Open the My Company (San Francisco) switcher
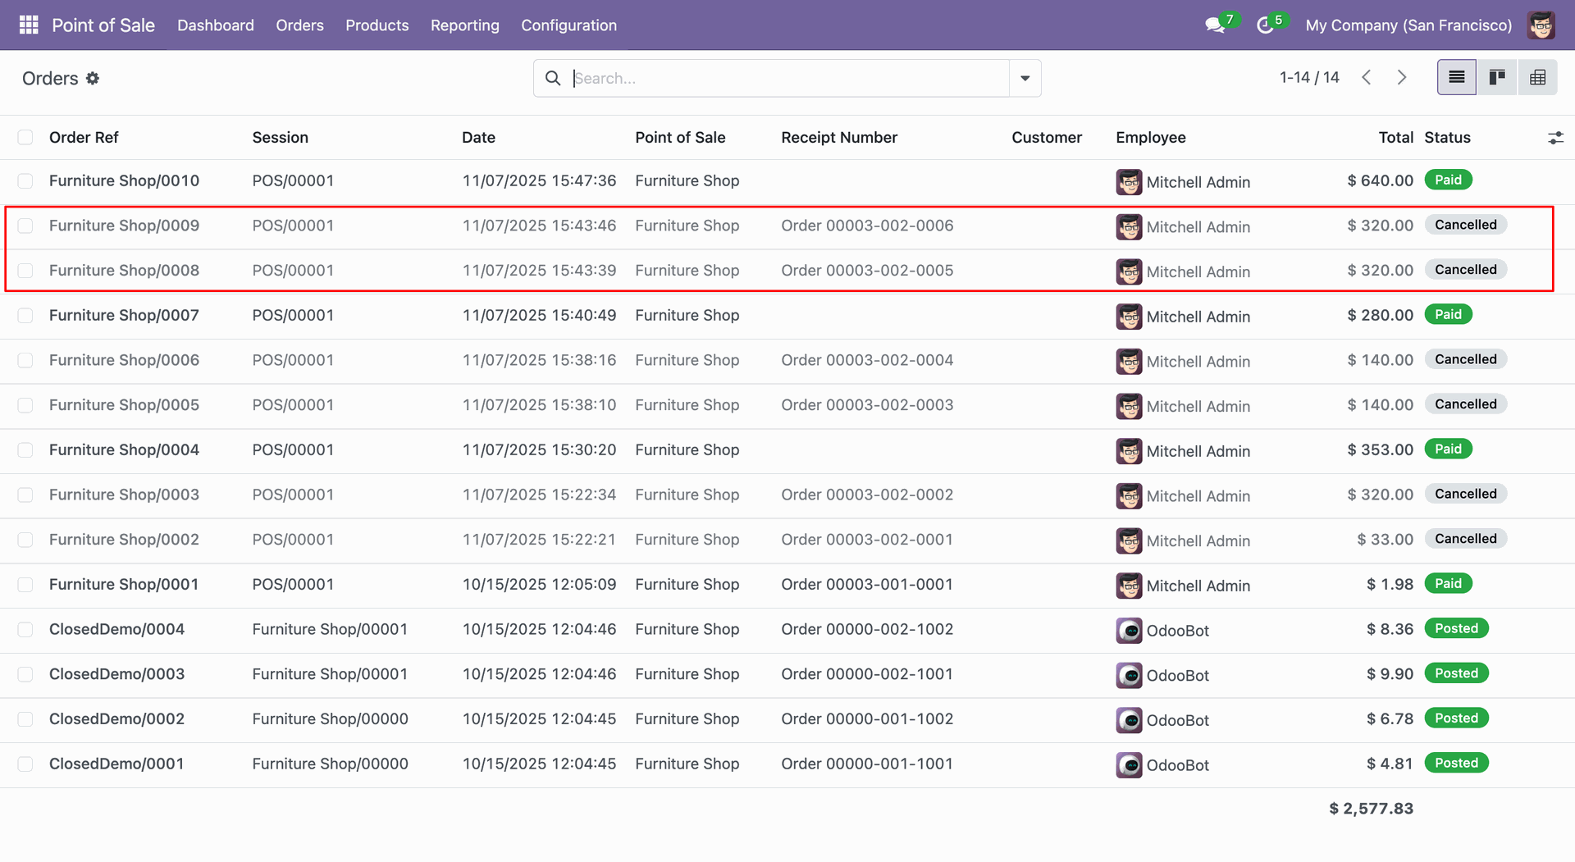 1408,25
